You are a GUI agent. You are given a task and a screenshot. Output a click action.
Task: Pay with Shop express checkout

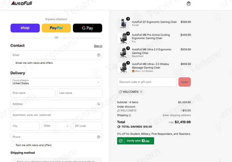[x=25, y=28]
